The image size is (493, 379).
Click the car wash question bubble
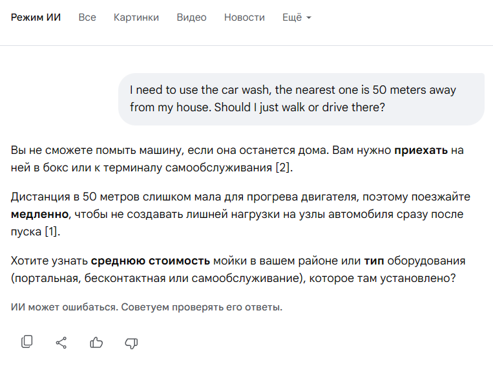(301, 99)
